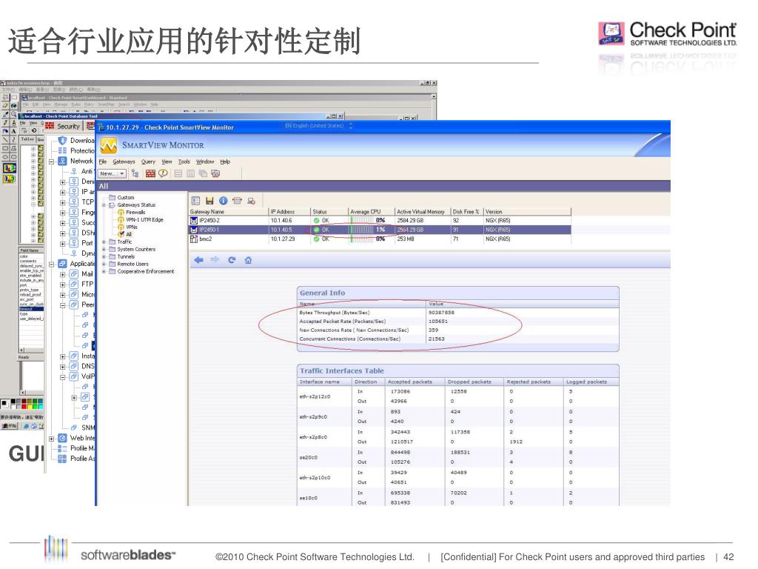758x569 pixels.
Task: Expand the Cooperative Enforcement folder node
Action: point(104,272)
